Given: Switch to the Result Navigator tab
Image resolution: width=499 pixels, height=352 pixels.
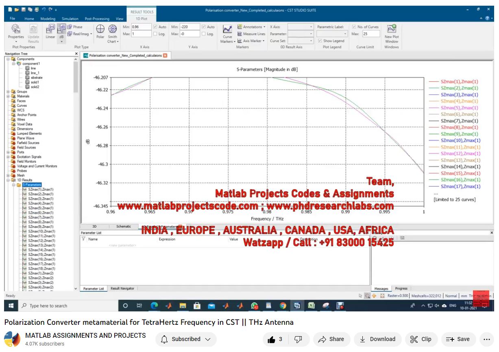Looking at the screenshot, I should coord(122,288).
